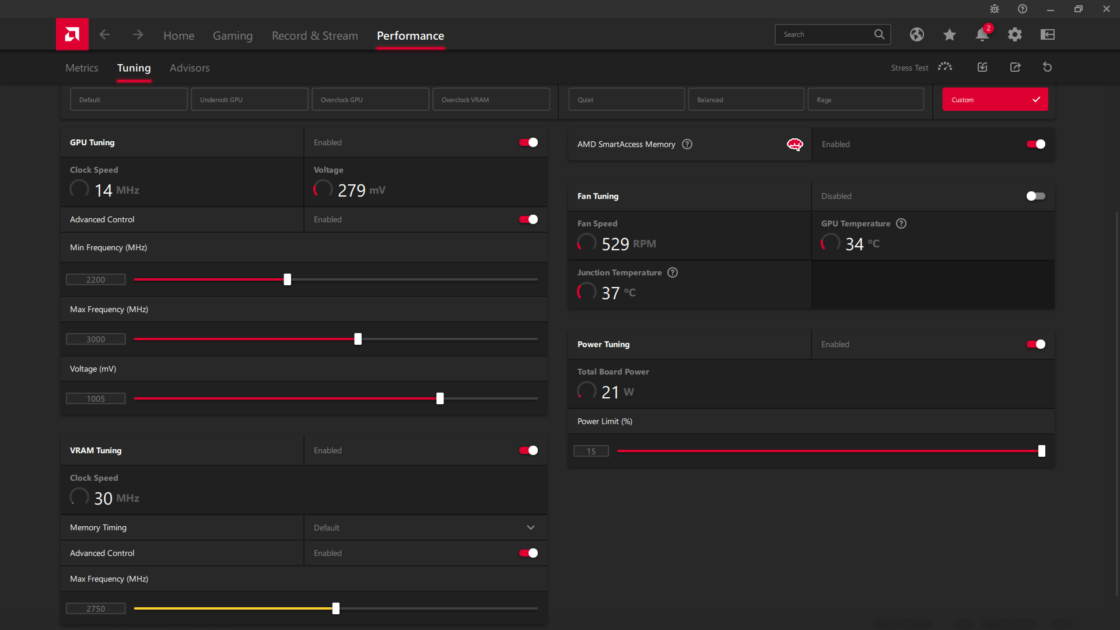Screen dimensions: 1120x630
Task: Click the Power Limit value field 15
Action: 591,451
